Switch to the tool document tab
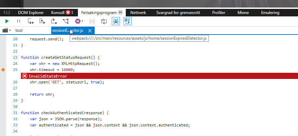 [19, 30]
